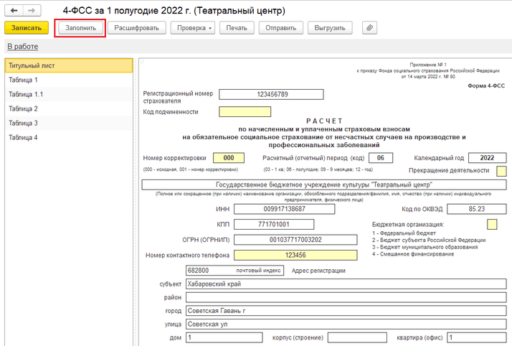Open the Проверка dropdown menu
Screen dimensions: 512x346
195,28
